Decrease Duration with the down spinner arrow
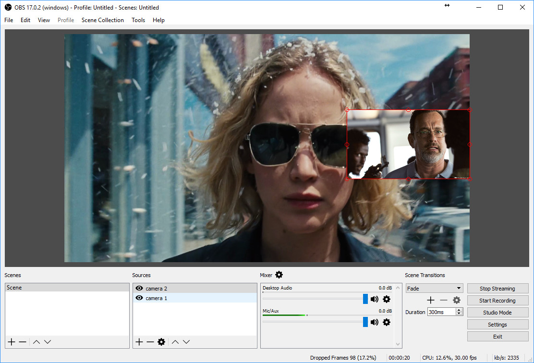This screenshot has width=534, height=363. [x=459, y=314]
